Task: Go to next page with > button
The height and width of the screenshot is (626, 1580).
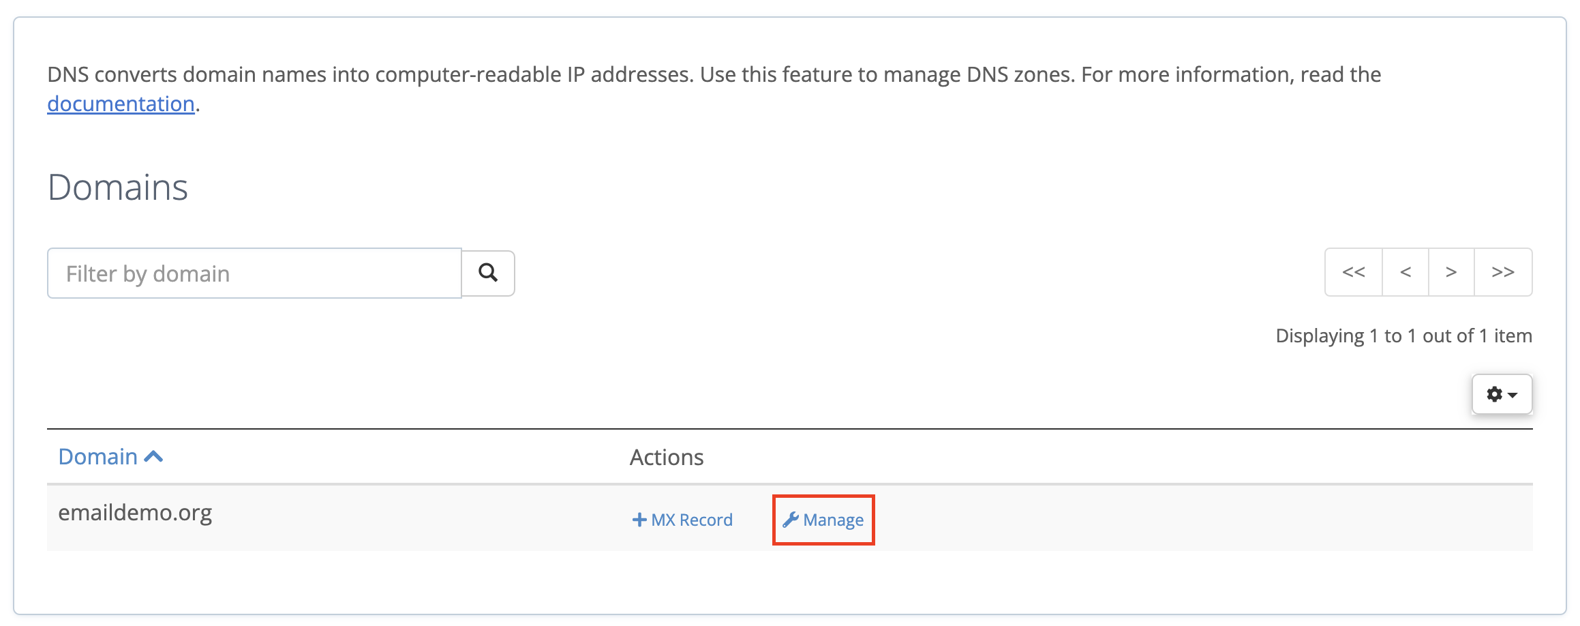Action: pyautogui.click(x=1451, y=272)
